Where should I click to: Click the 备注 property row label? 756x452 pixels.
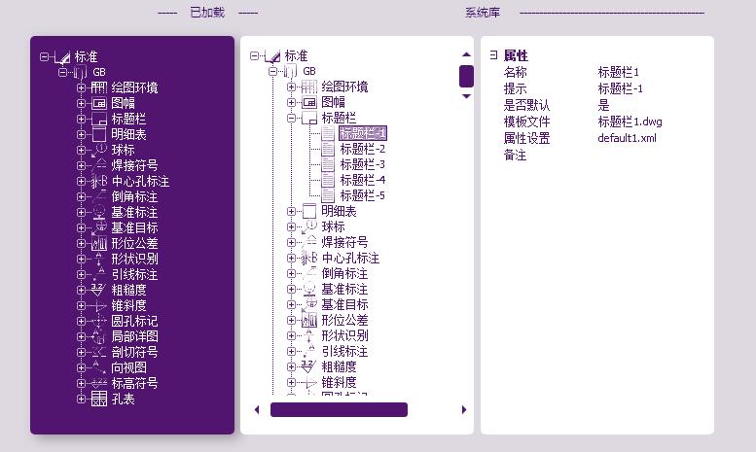pos(515,155)
